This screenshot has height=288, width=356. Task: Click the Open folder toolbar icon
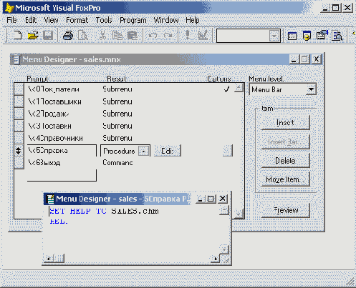click(33, 36)
